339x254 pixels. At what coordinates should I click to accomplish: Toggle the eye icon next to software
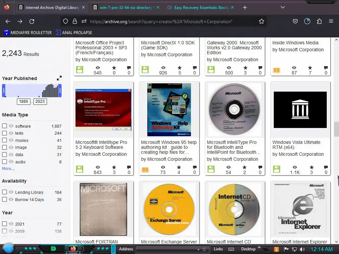coord(11,126)
